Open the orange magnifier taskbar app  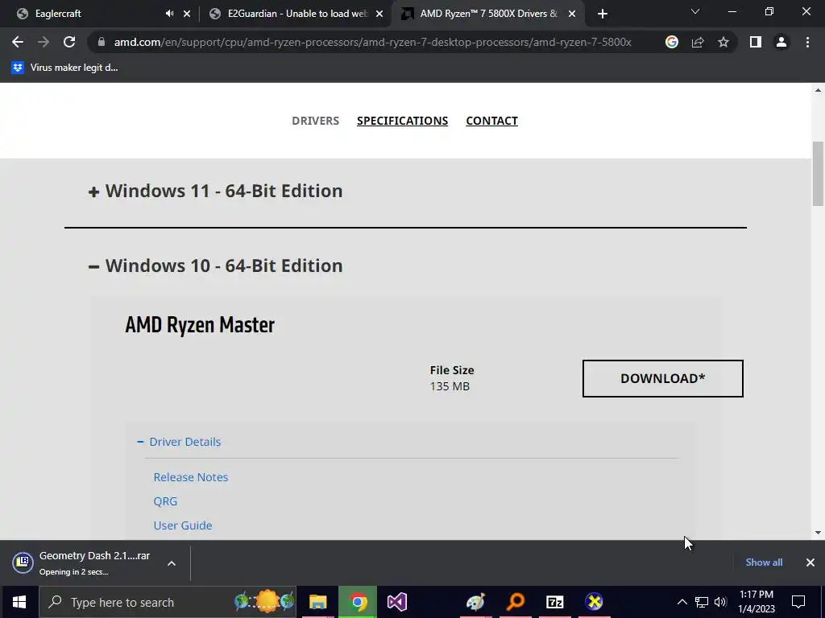pyautogui.click(x=515, y=602)
